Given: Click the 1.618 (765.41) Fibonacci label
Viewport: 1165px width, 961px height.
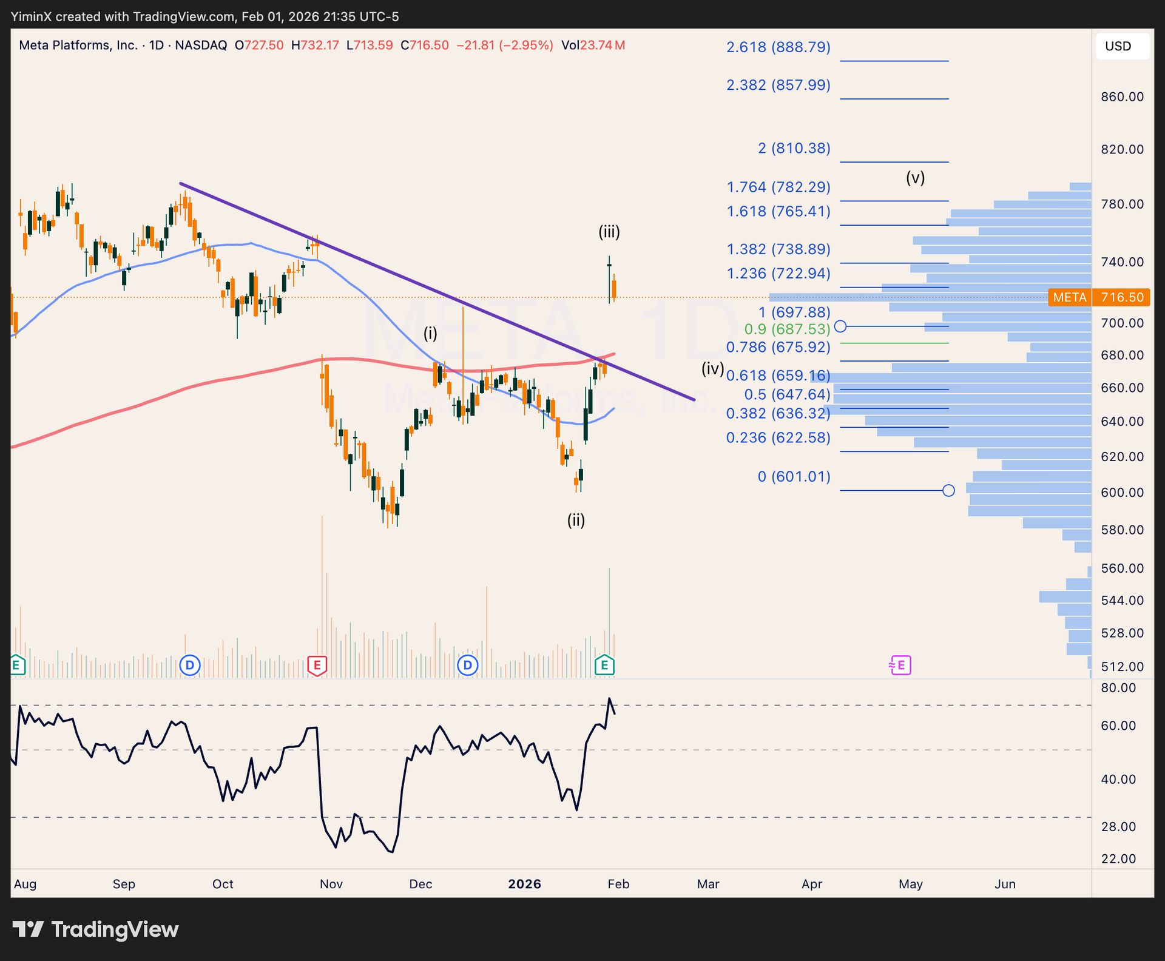Looking at the screenshot, I should 778,212.
